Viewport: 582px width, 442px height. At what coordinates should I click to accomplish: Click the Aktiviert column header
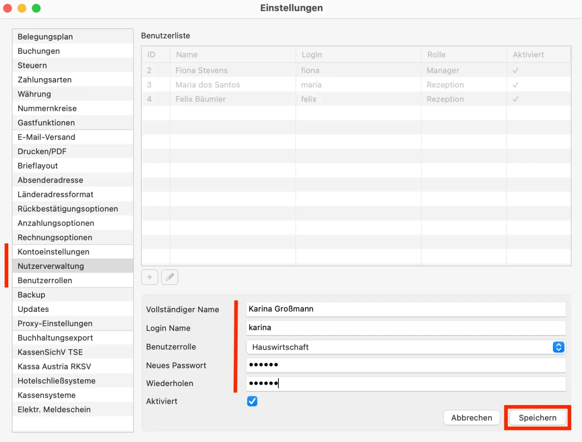tap(539, 55)
